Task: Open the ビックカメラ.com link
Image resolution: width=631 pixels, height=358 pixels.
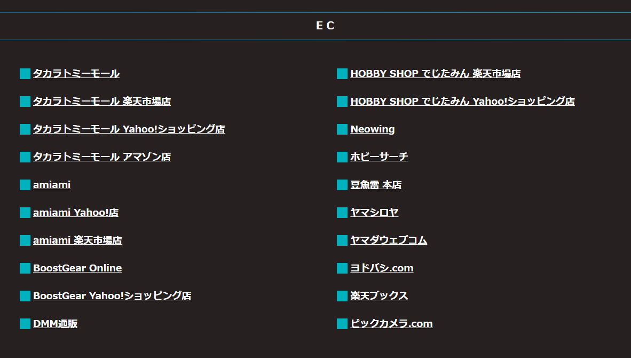Action: pyautogui.click(x=391, y=324)
